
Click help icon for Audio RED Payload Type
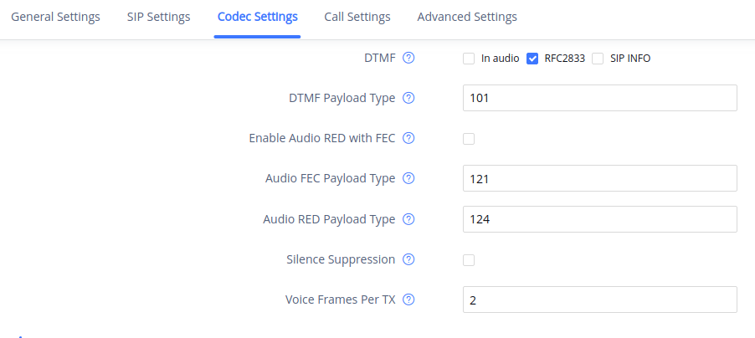click(408, 219)
